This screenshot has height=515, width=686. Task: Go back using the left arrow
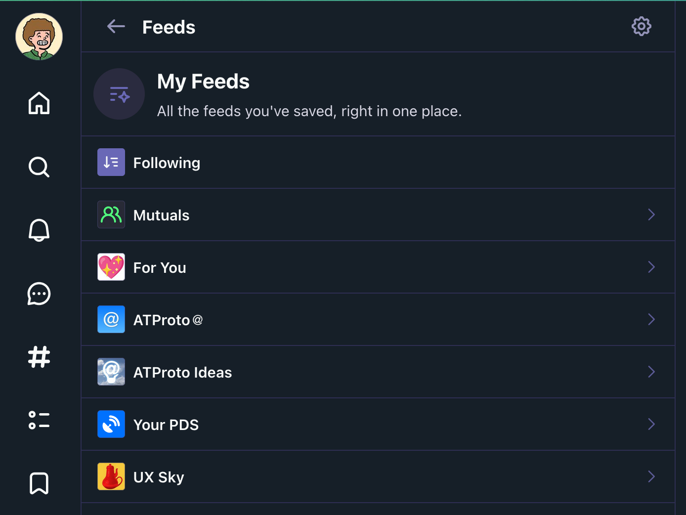pyautogui.click(x=116, y=27)
